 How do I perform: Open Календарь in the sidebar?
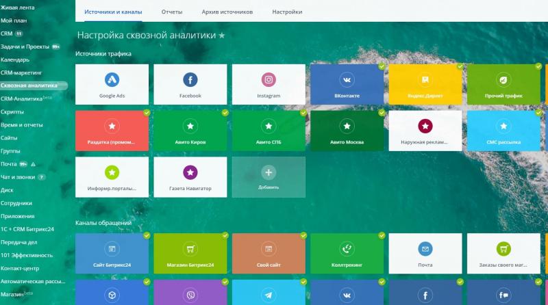click(15, 59)
